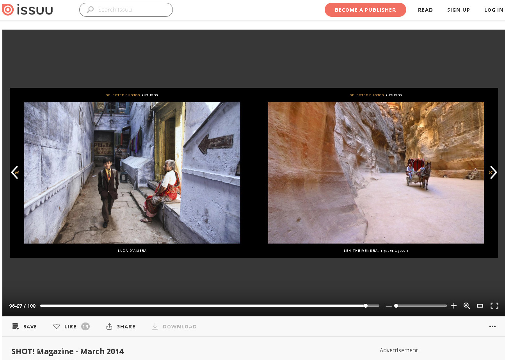Enter fullscreen reading mode
Screen dimensions: 505x360
click(x=494, y=306)
